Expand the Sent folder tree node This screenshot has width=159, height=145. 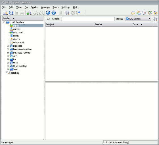point(8,69)
